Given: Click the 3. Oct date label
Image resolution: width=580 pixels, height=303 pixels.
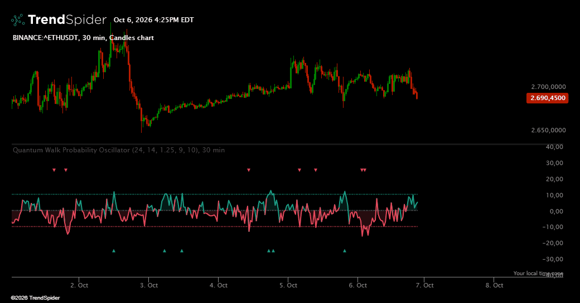Looking at the screenshot, I should (149, 285).
